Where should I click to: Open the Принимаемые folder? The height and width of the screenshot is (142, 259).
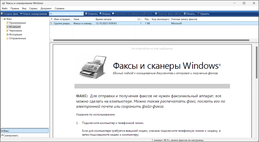point(17,23)
